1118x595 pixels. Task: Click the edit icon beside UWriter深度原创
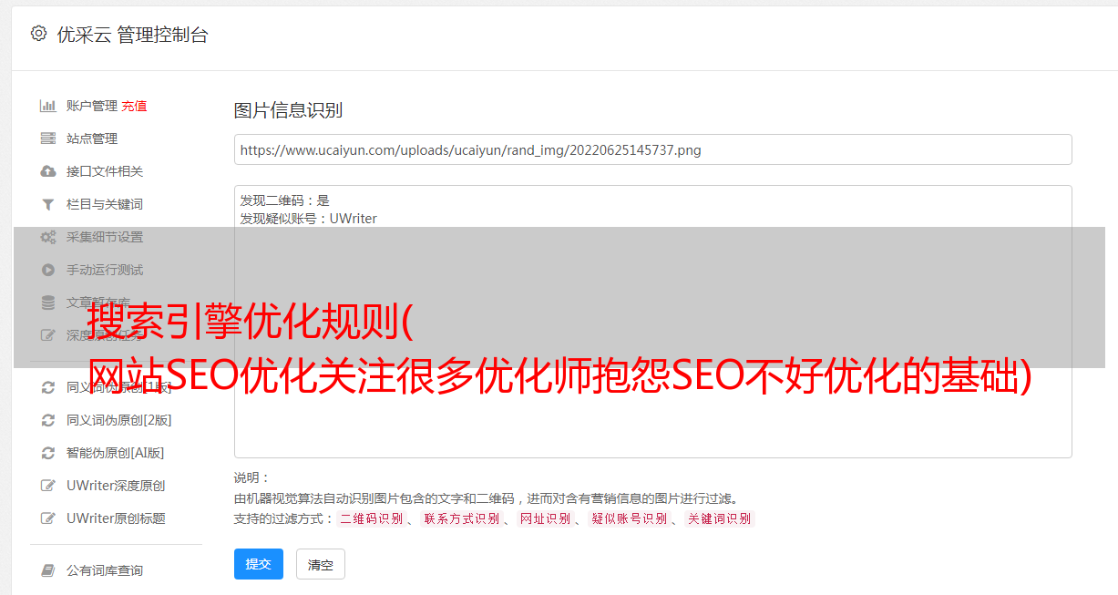click(x=48, y=486)
